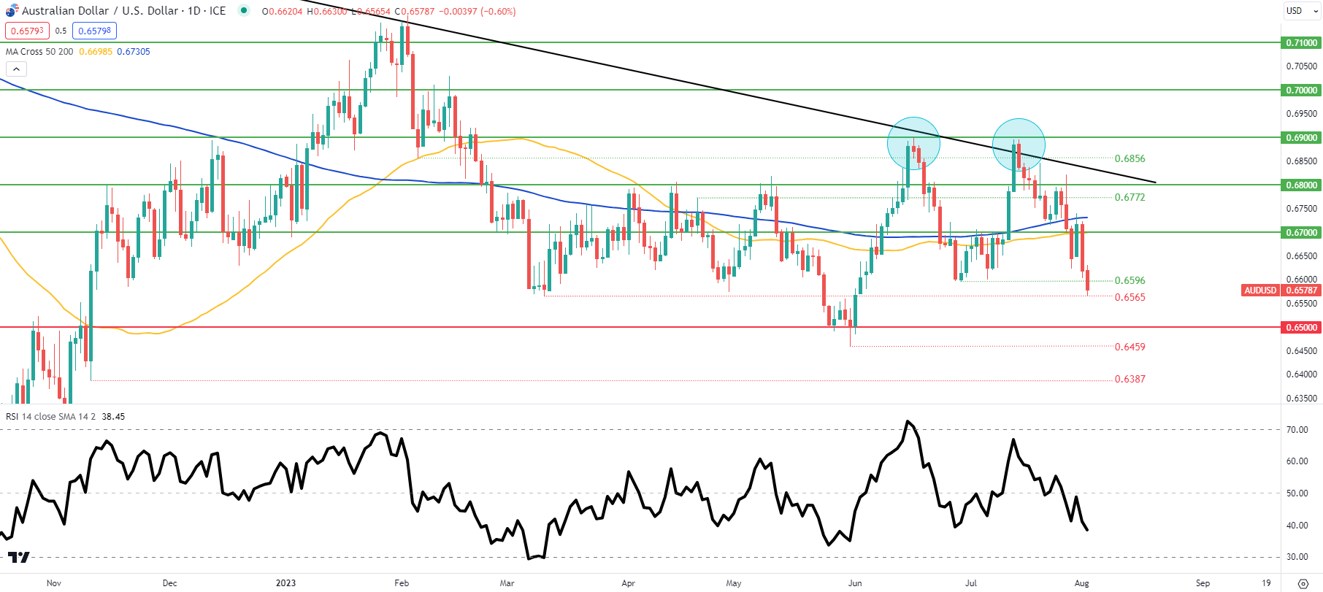Click the 0.66000 price axis label
Image resolution: width=1323 pixels, height=592 pixels.
[x=1301, y=280]
